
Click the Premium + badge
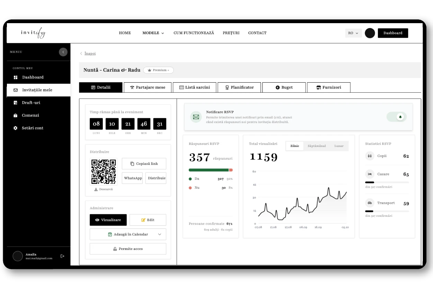pos(159,70)
